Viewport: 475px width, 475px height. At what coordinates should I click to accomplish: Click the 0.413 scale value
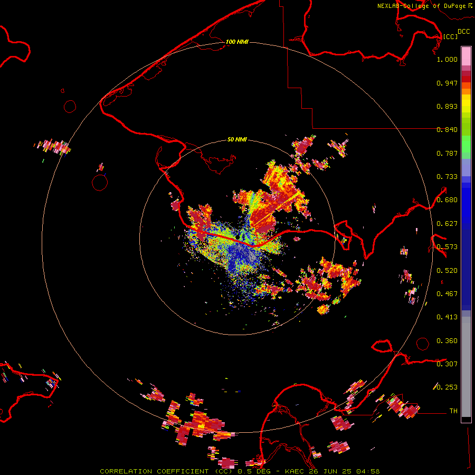tap(447, 317)
